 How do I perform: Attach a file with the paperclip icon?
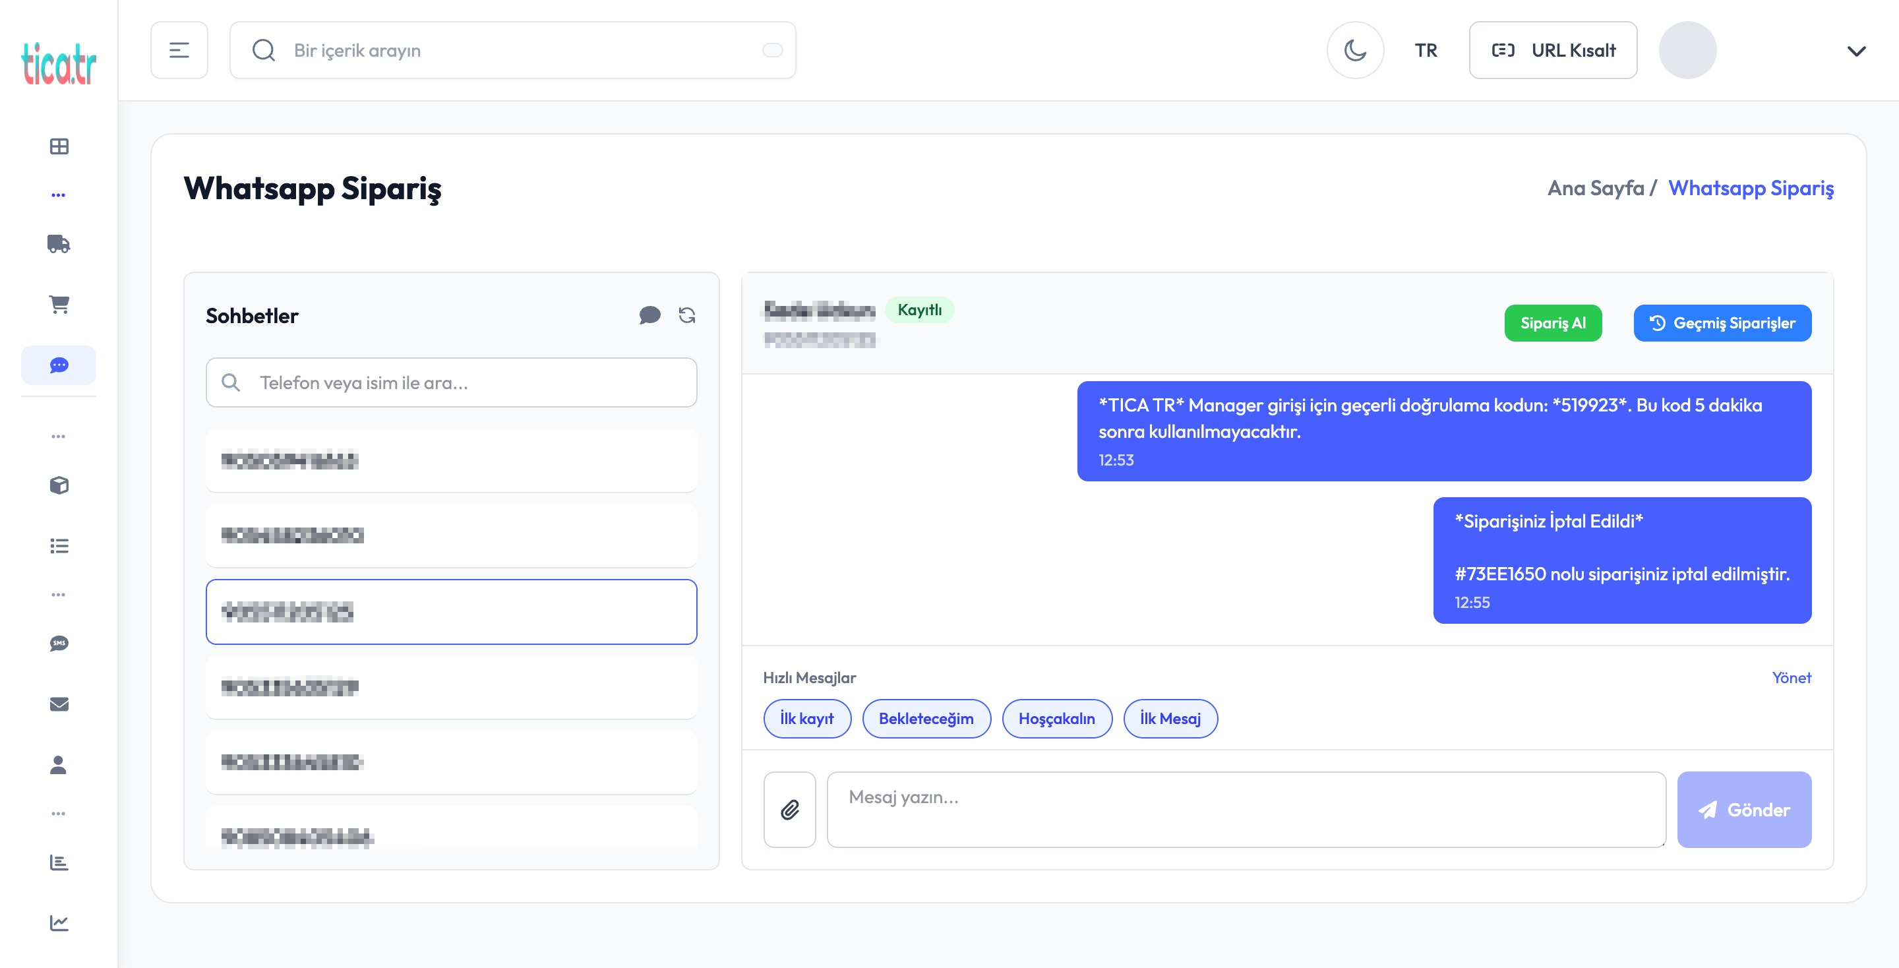pos(789,809)
